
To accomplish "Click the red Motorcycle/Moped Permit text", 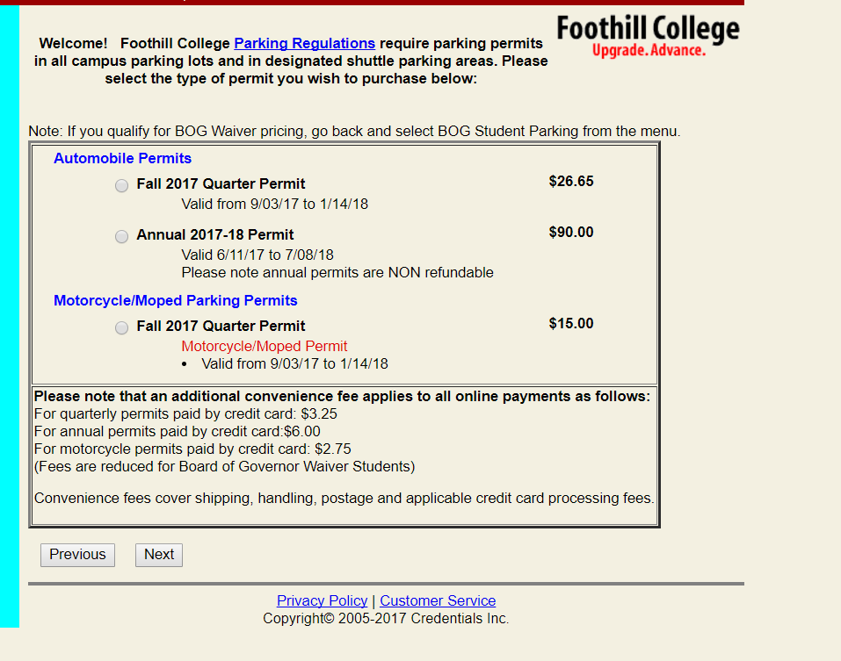I will click(x=265, y=346).
